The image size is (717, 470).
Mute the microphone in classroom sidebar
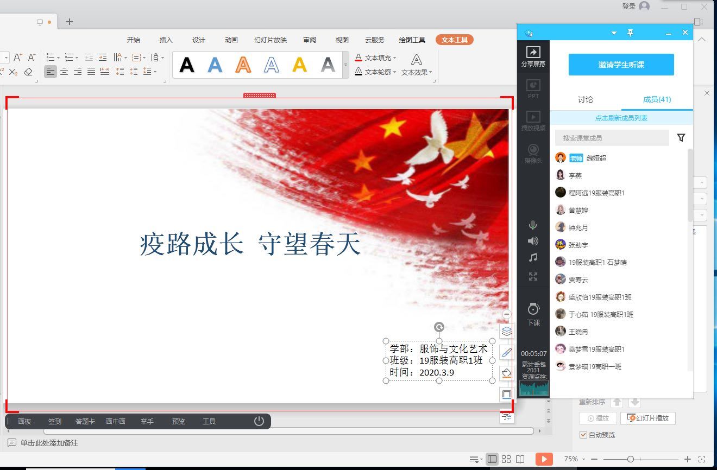click(533, 225)
